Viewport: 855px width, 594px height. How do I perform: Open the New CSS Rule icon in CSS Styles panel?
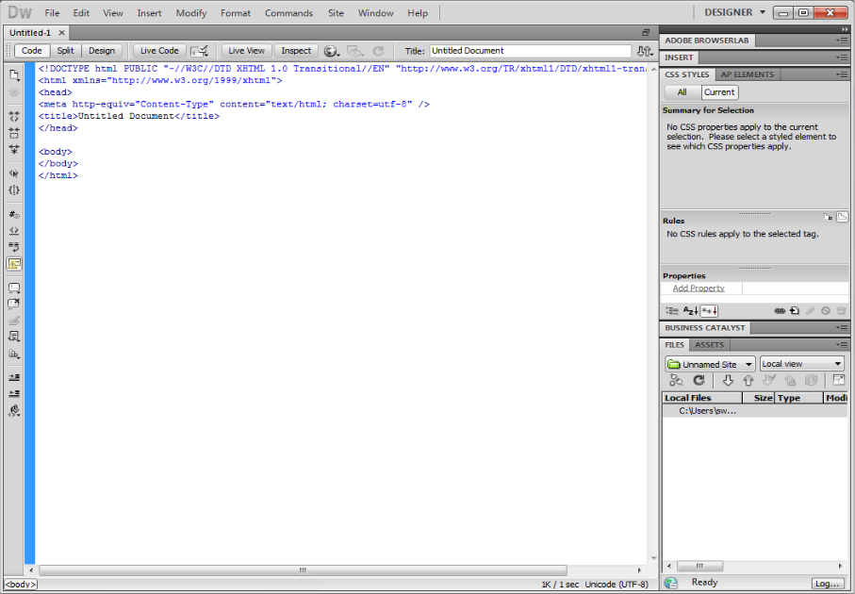pyautogui.click(x=795, y=310)
